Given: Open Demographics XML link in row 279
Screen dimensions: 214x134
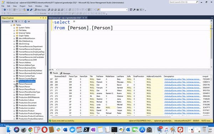Looking at the screenshot, I should [x=182, y=113].
